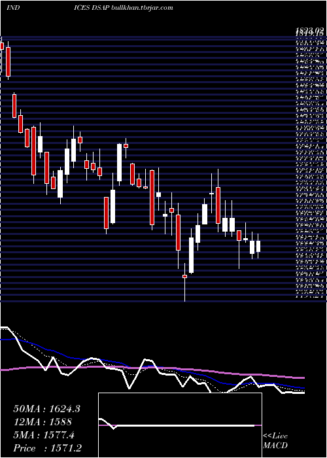Viewport: 327px width, 458px height.
Task: Click the small red candle at the lowest low
Action: (x=184, y=276)
